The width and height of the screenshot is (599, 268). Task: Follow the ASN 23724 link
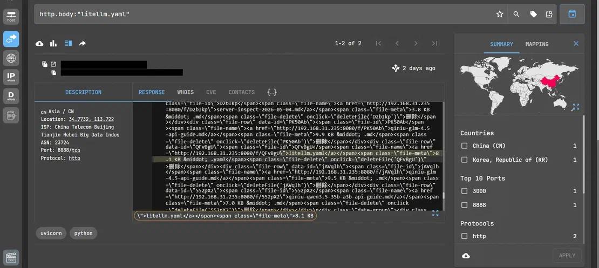(61, 142)
